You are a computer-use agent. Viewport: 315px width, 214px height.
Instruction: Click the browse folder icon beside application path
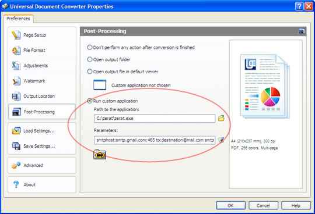221,118
